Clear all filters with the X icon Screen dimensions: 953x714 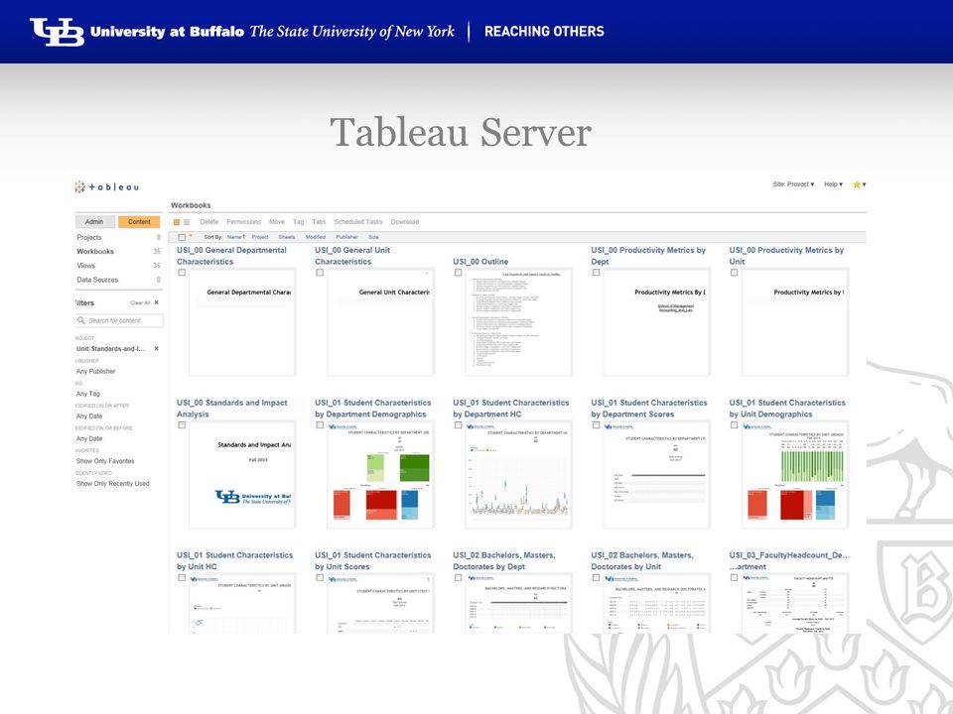point(156,302)
